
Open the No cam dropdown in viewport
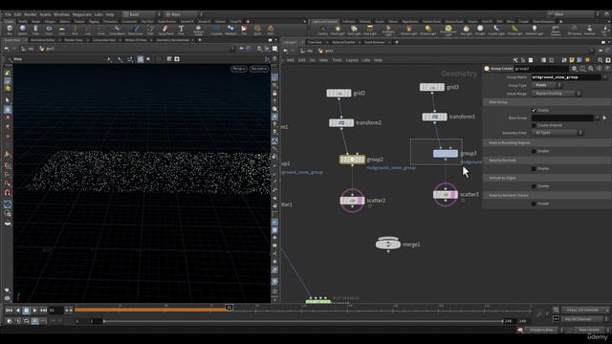click(259, 69)
